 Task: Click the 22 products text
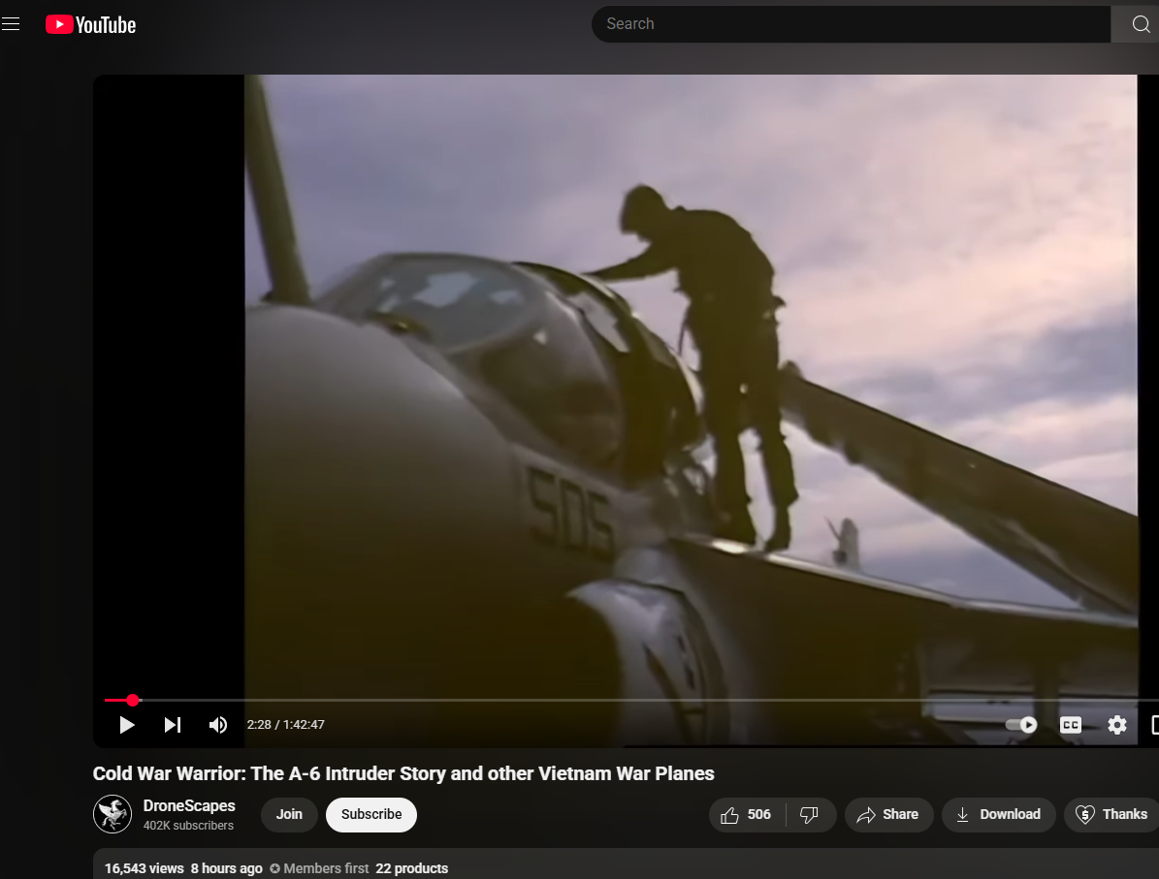[x=411, y=868]
